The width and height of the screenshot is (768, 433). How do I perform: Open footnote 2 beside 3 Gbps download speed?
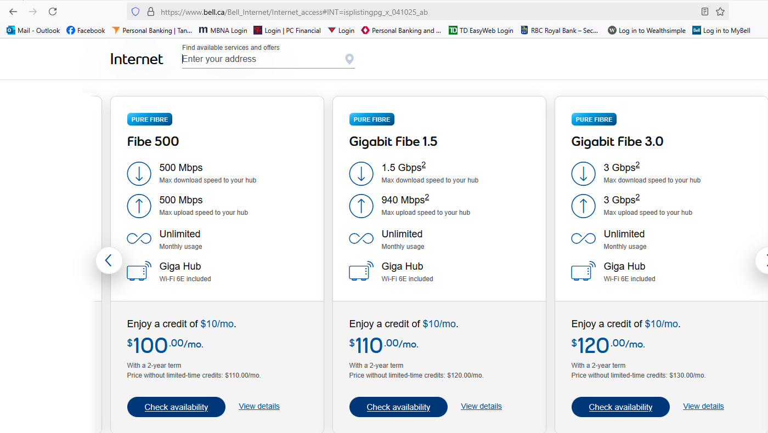click(x=637, y=166)
